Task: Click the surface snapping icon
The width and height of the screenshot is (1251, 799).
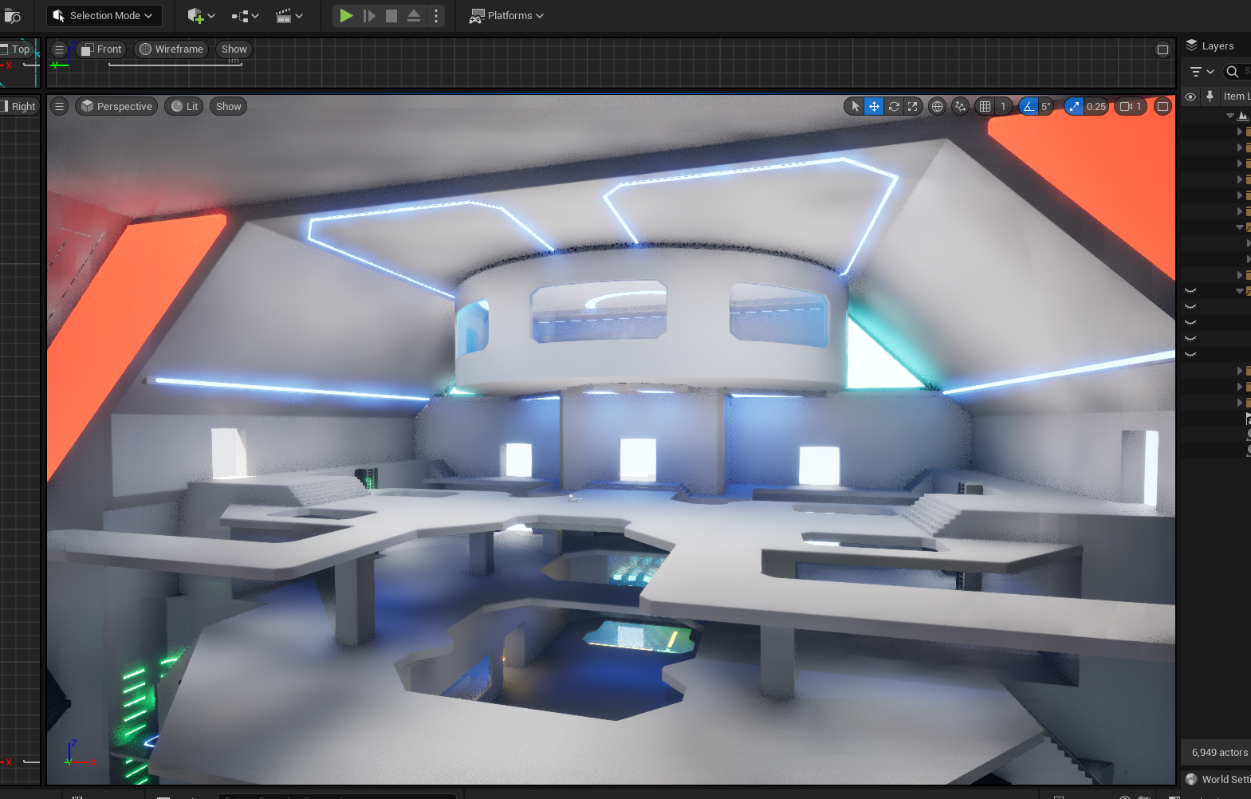Action: [x=961, y=107]
